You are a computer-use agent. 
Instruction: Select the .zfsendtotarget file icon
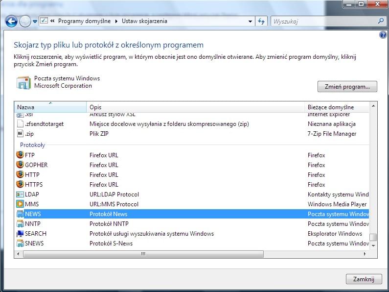(x=20, y=123)
